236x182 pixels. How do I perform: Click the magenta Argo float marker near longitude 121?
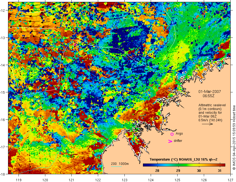tap(75, 44)
